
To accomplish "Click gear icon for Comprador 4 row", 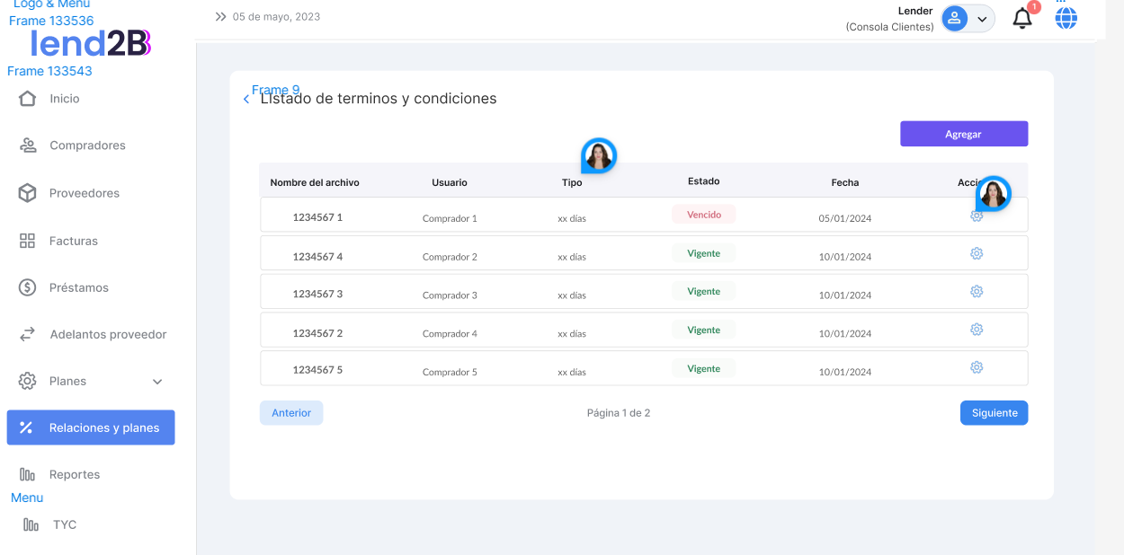I will tap(977, 330).
